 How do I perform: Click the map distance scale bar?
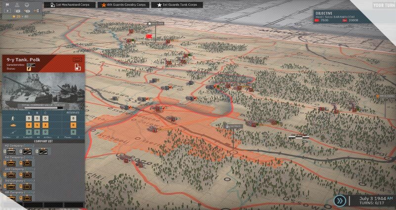(x=299, y=137)
